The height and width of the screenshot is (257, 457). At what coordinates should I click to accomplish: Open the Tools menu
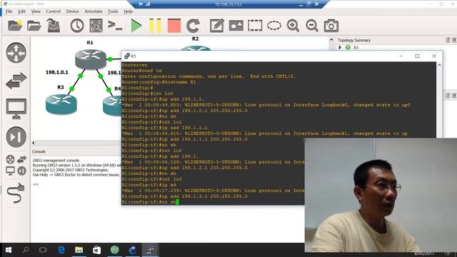[113, 11]
